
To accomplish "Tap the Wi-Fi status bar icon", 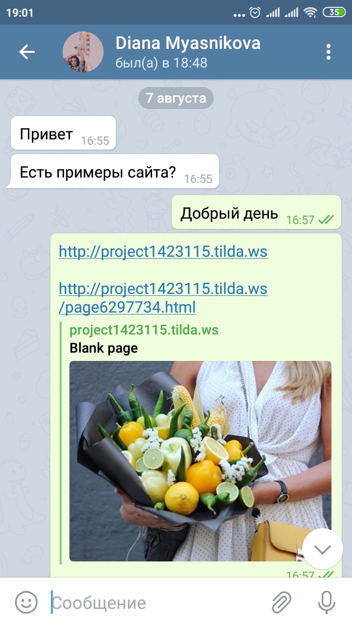I will 310,13.
